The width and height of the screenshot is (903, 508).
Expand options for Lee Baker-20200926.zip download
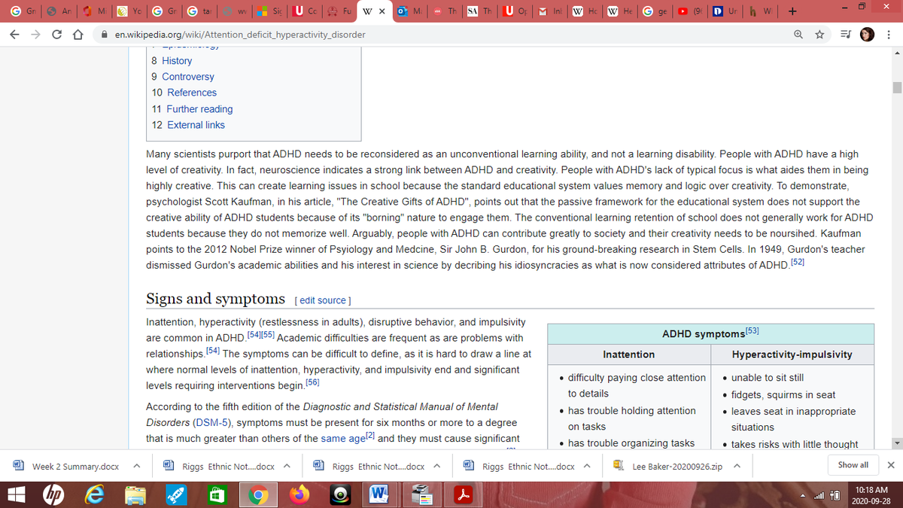tap(737, 466)
